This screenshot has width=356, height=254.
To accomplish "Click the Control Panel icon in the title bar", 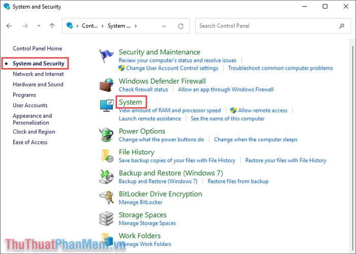I will (7, 6).
